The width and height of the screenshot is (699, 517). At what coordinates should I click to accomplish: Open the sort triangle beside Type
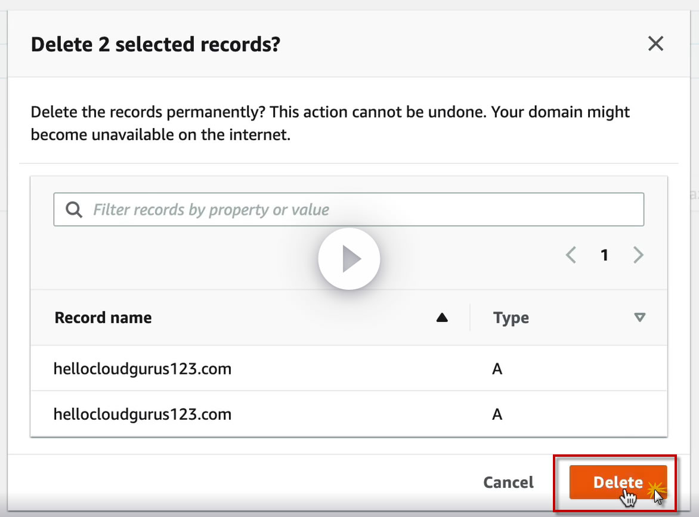(x=639, y=318)
